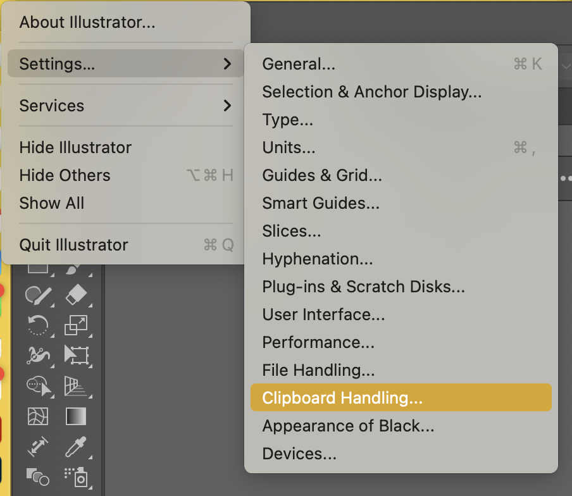The height and width of the screenshot is (496, 572).
Task: Choose Hide Others
Action: point(126,175)
